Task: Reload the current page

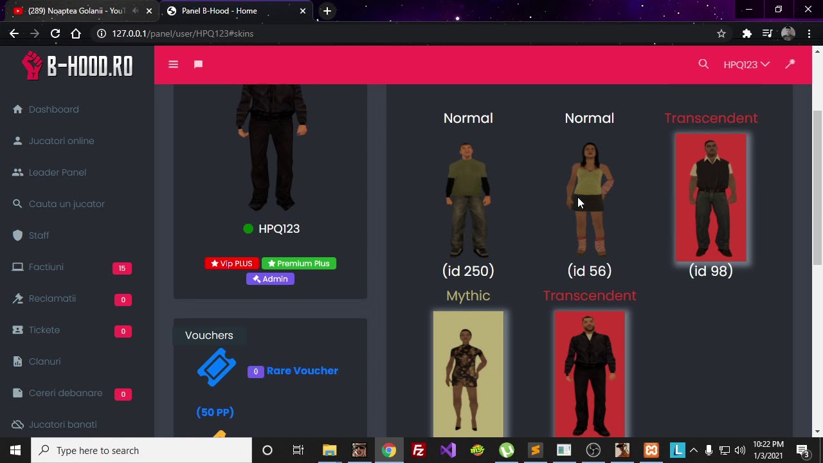Action: coord(55,33)
